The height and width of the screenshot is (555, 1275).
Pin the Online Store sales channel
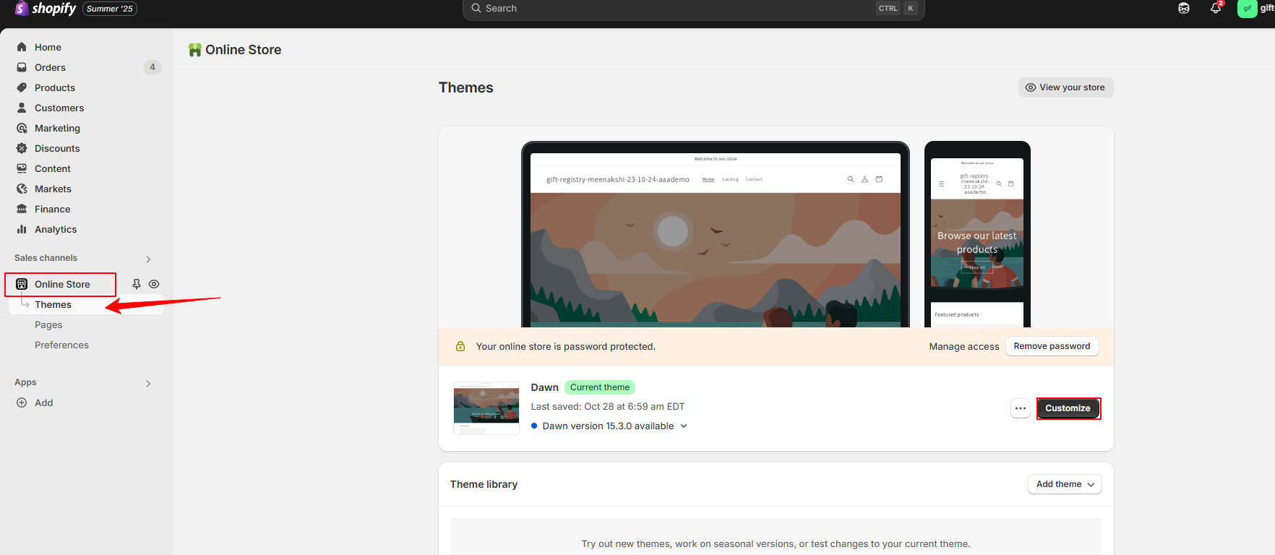coord(136,284)
